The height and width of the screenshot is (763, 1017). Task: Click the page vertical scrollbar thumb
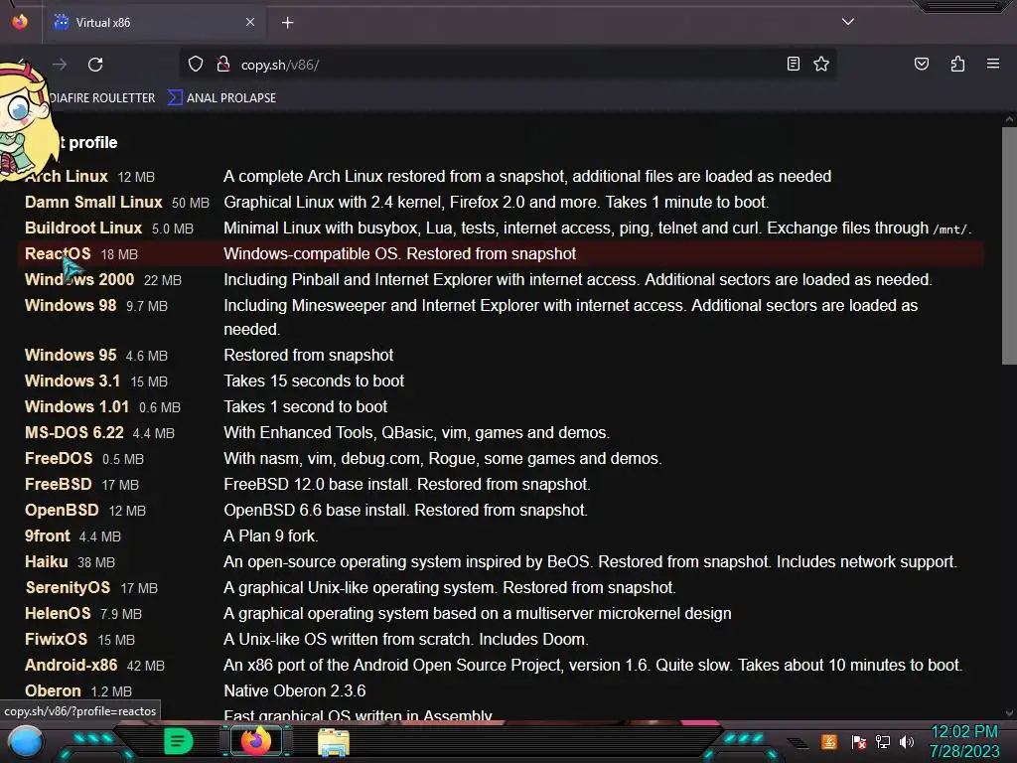(x=1009, y=245)
